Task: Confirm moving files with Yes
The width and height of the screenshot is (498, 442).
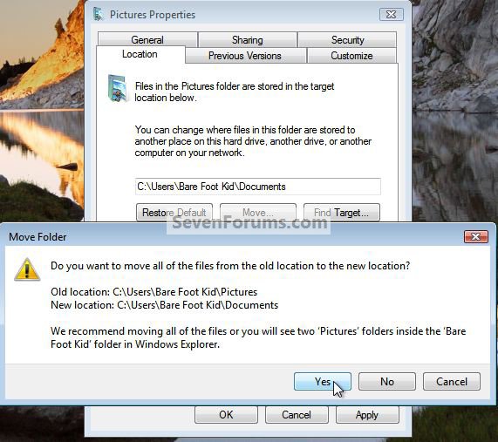Action: pos(323,381)
